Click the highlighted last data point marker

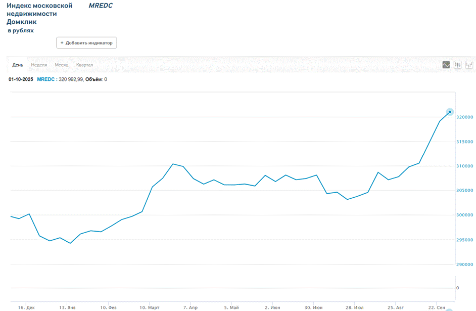[x=450, y=112]
